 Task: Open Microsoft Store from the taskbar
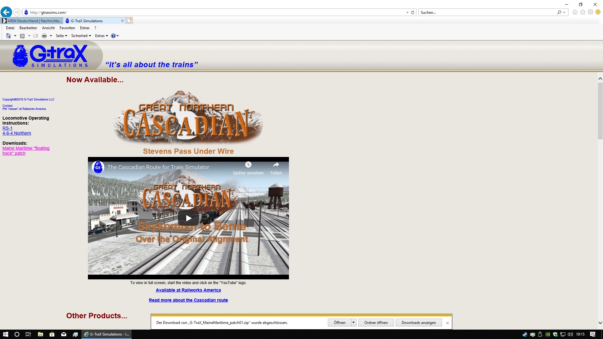click(x=52, y=334)
